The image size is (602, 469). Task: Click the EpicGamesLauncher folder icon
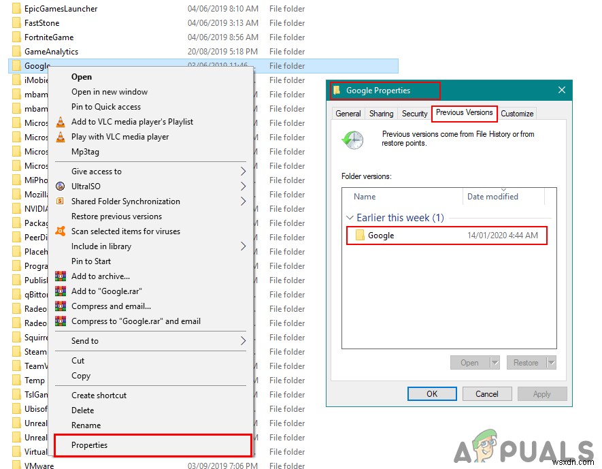click(x=15, y=8)
